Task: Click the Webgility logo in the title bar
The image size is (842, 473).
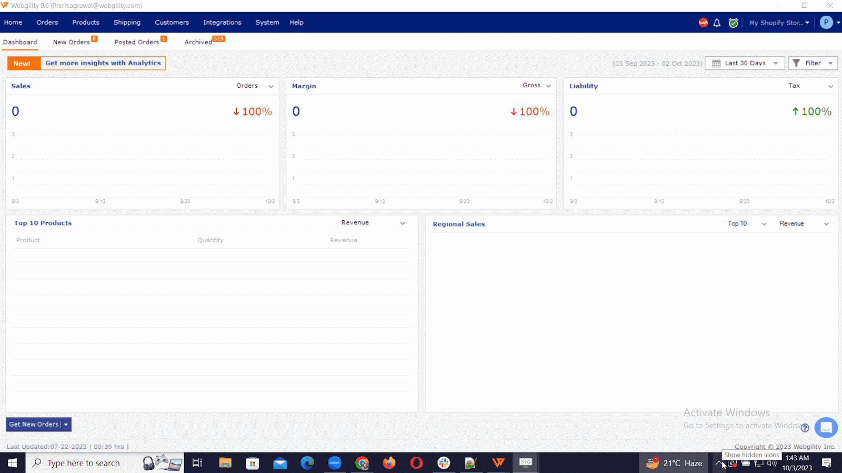Action: click(x=5, y=5)
